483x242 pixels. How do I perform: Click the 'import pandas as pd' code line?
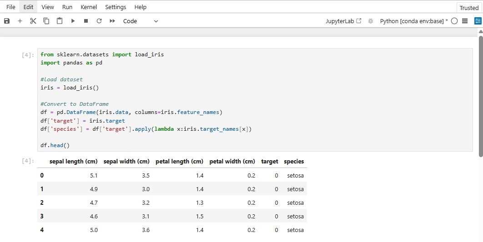(x=71, y=63)
